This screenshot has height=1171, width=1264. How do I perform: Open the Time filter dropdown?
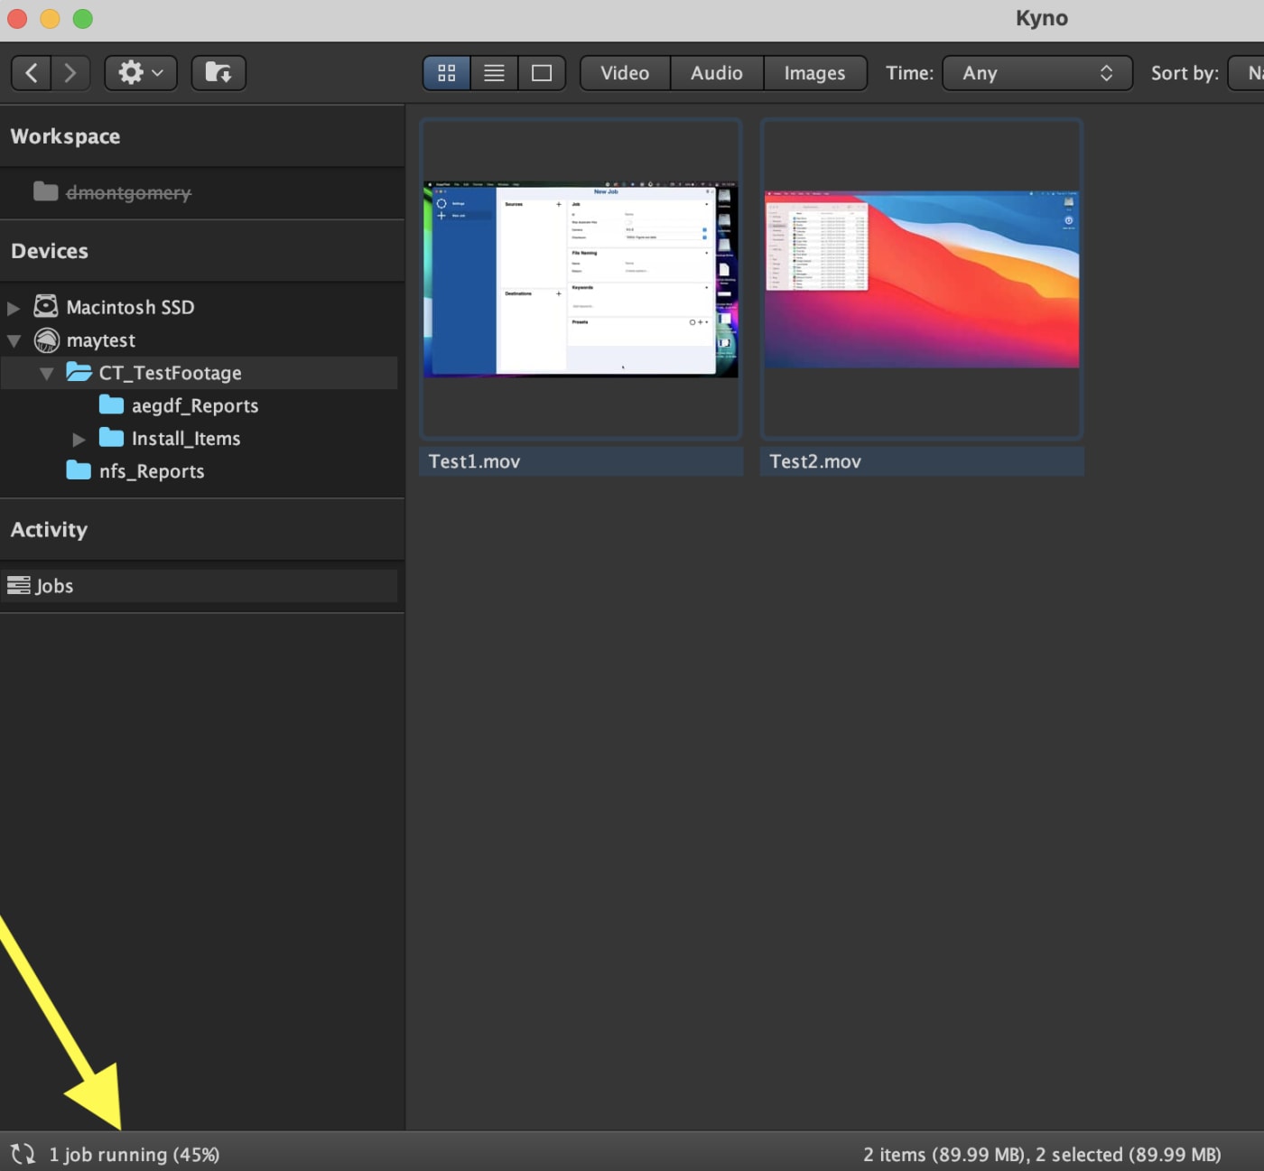click(x=1036, y=73)
